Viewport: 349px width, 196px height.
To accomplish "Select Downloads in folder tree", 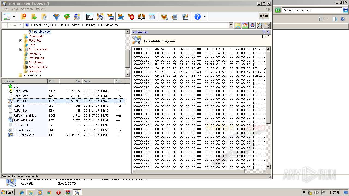I will 36,36.
